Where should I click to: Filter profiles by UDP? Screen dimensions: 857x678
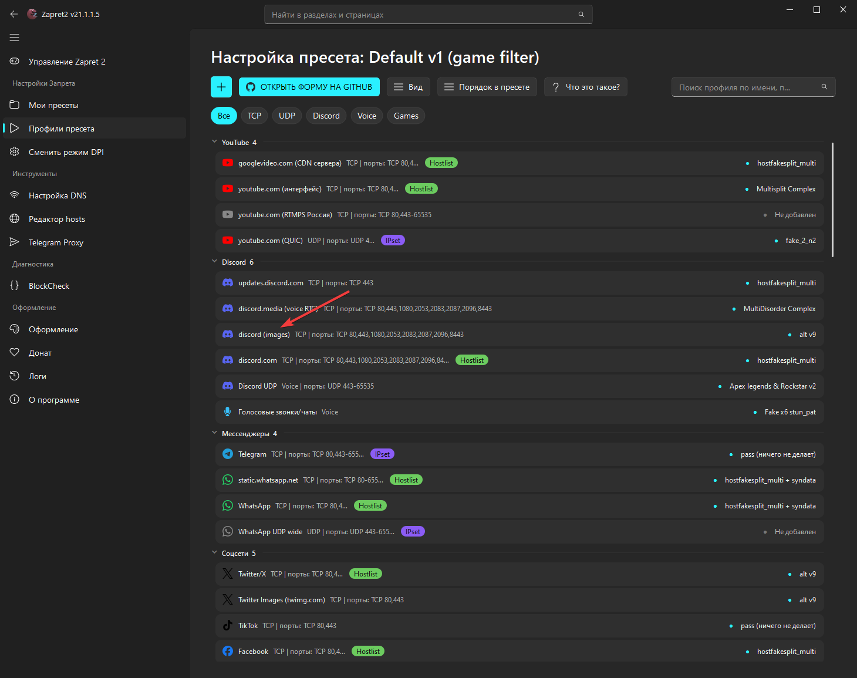coord(287,116)
